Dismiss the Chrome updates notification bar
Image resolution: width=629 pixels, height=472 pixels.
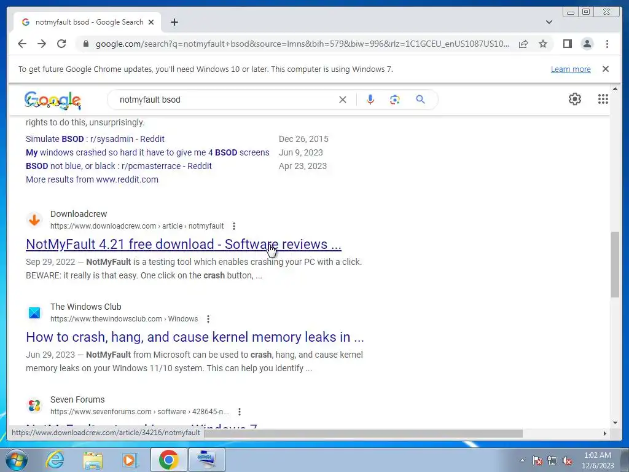pos(606,69)
